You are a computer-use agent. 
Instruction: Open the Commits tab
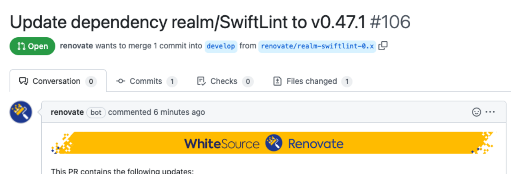coord(146,81)
